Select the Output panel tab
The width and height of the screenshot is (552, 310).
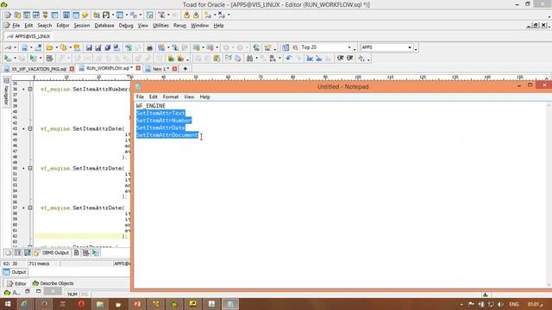point(15,272)
